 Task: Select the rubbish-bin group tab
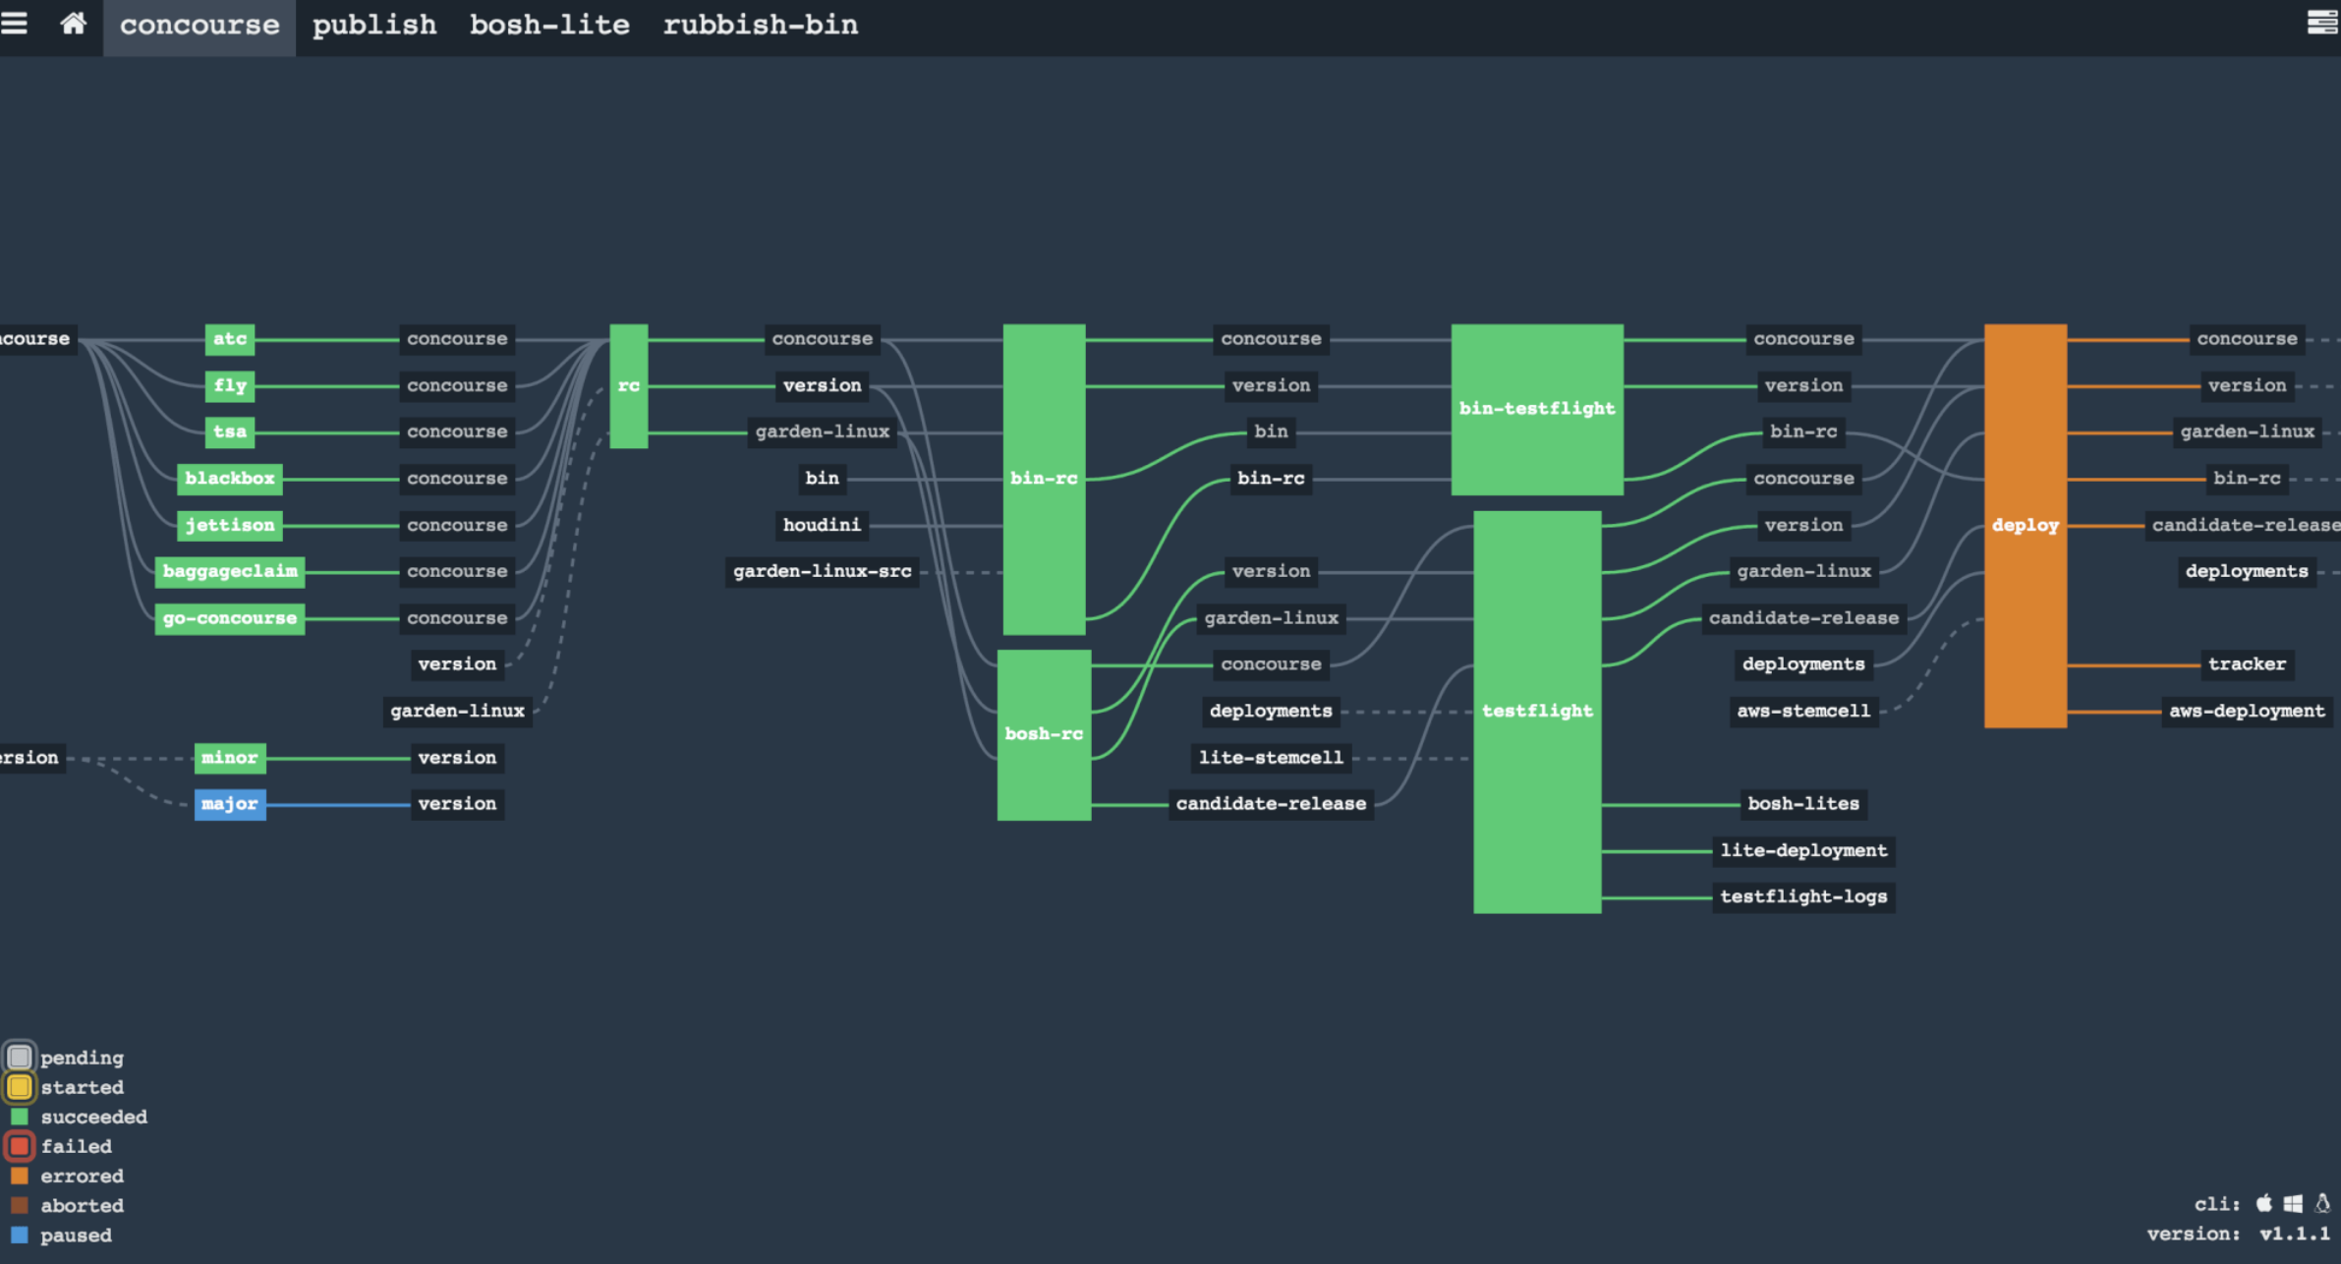click(760, 26)
